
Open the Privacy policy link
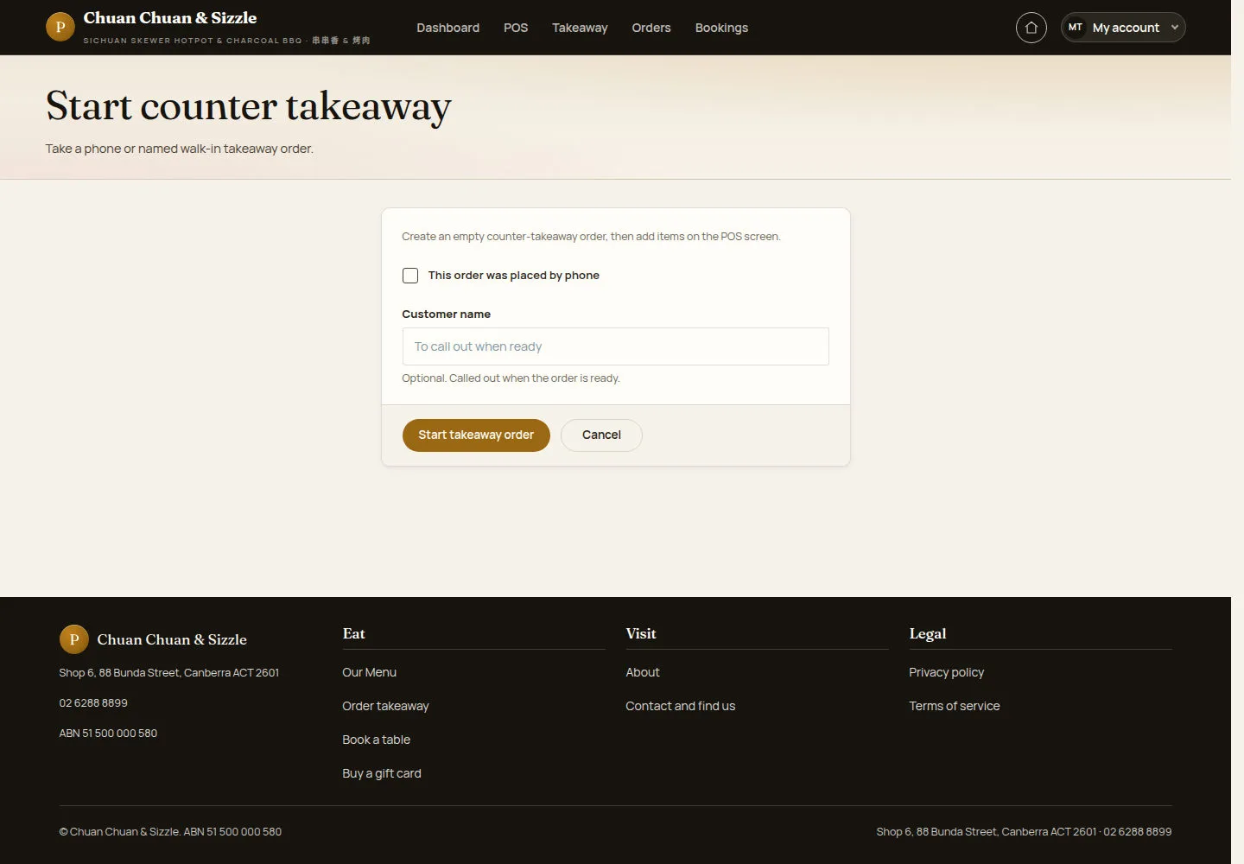point(946,672)
